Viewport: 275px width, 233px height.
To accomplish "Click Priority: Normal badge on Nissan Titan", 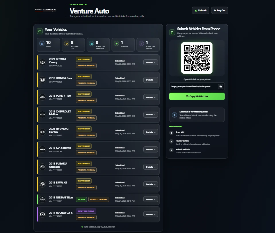I will (99, 199).
